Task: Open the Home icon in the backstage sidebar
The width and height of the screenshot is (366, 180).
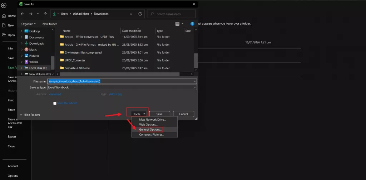Action: pos(4,16)
